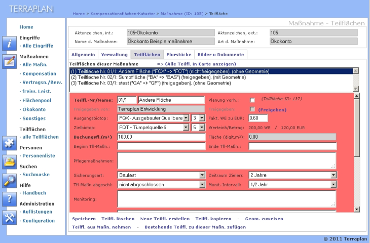This screenshot has height=243, width=370.
Task: Click Teilfl. löschen link
Action: (118, 219)
